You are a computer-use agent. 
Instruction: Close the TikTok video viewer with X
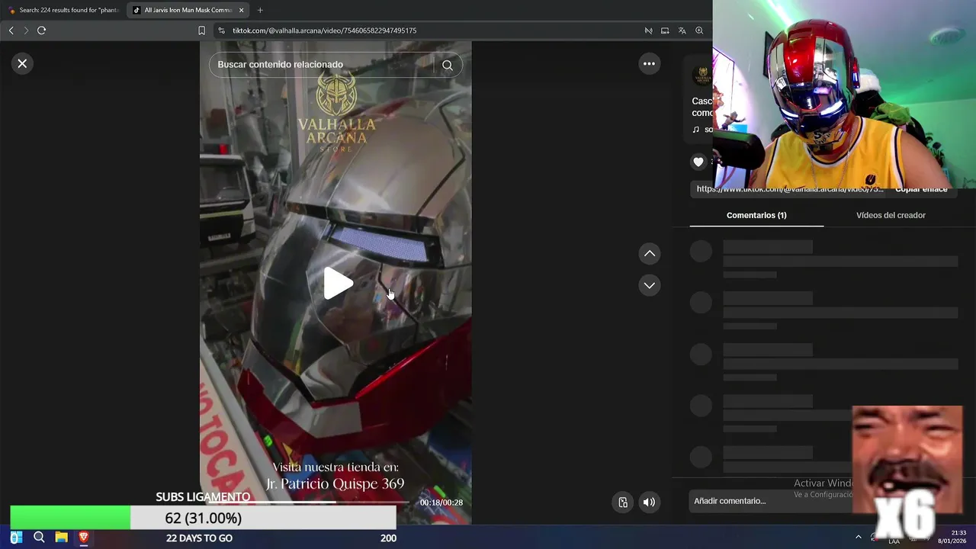(22, 64)
